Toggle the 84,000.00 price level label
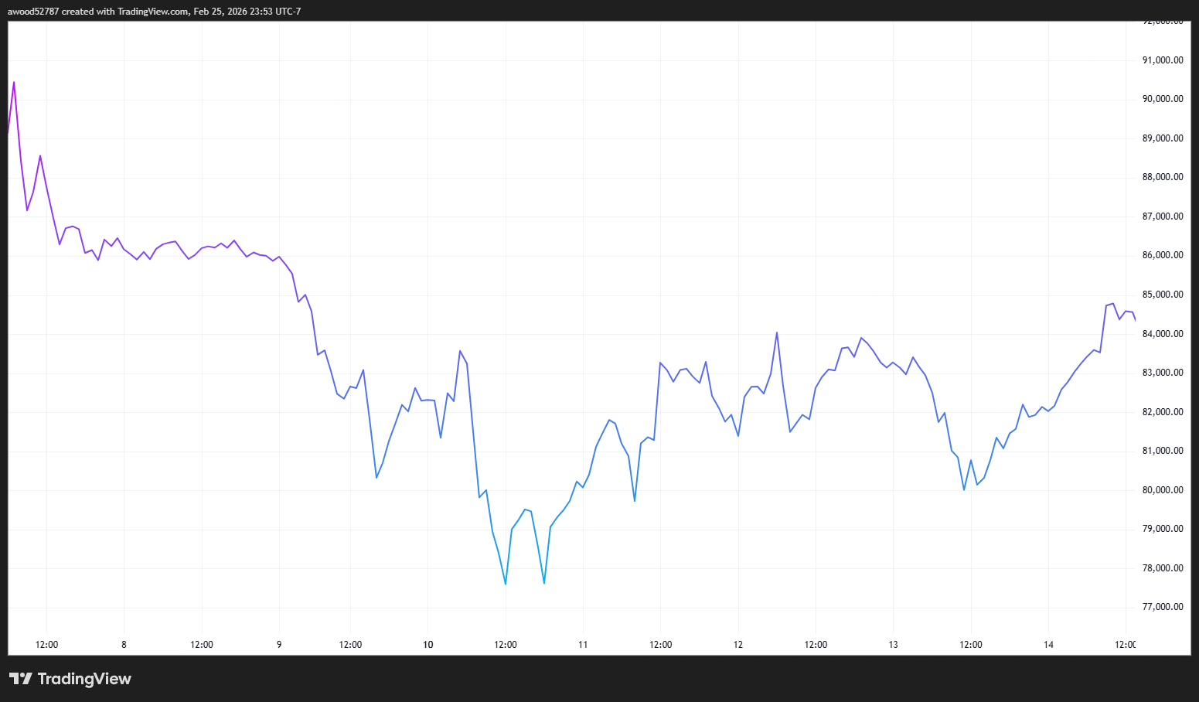 (x=1163, y=332)
